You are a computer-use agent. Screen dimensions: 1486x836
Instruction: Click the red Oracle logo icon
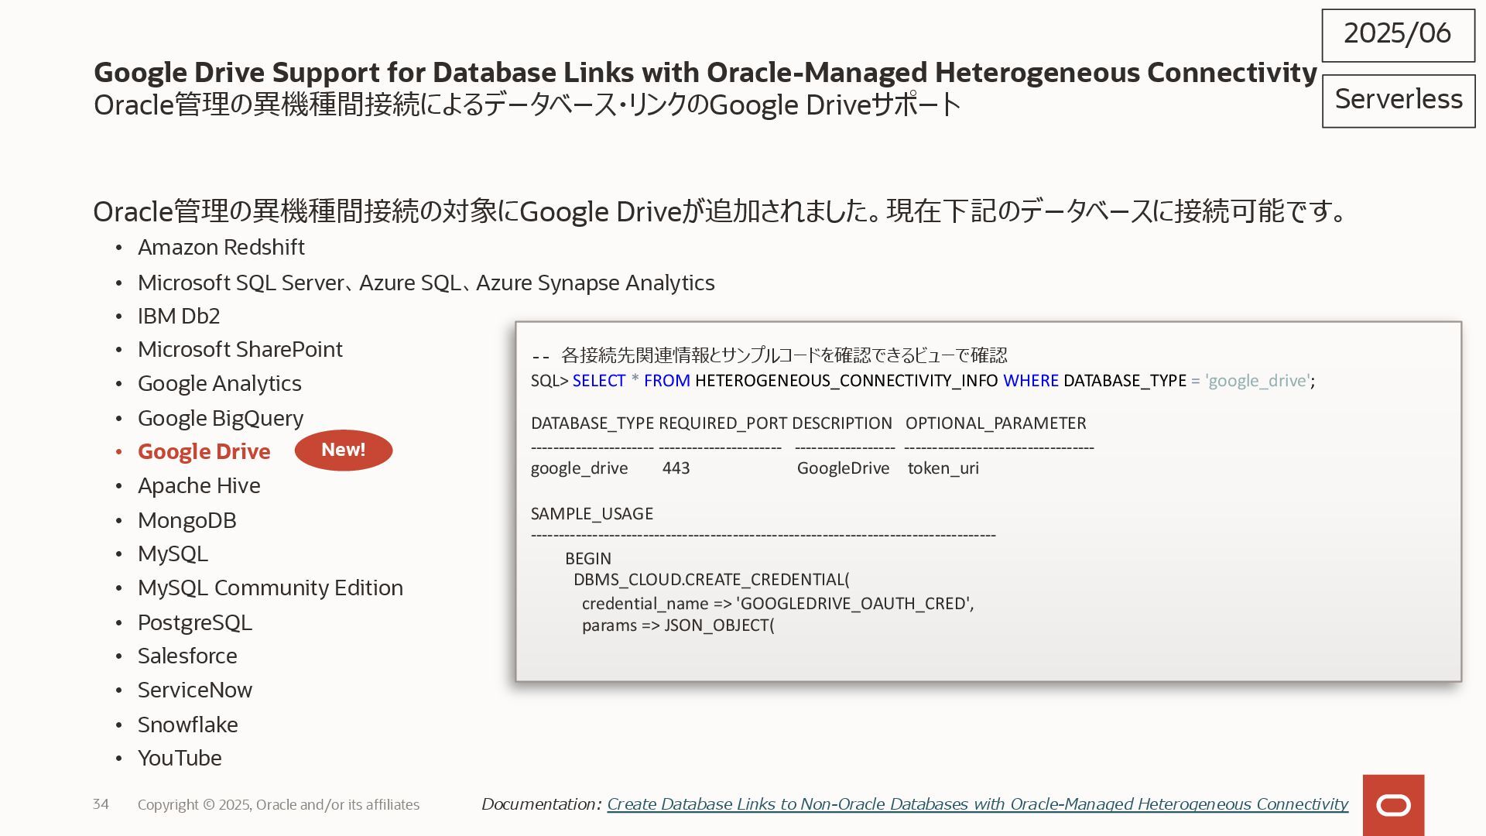(1393, 805)
